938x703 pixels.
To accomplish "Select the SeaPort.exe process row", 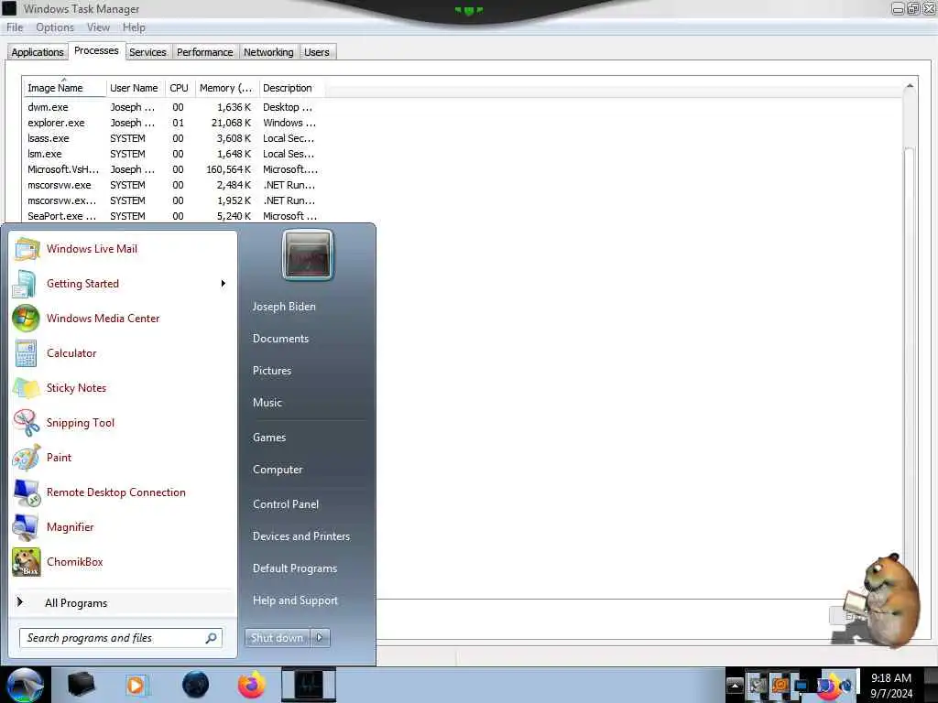I will [172, 216].
